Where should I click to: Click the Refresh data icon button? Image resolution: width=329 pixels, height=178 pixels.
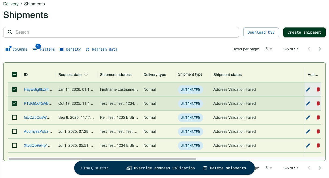pos(88,50)
